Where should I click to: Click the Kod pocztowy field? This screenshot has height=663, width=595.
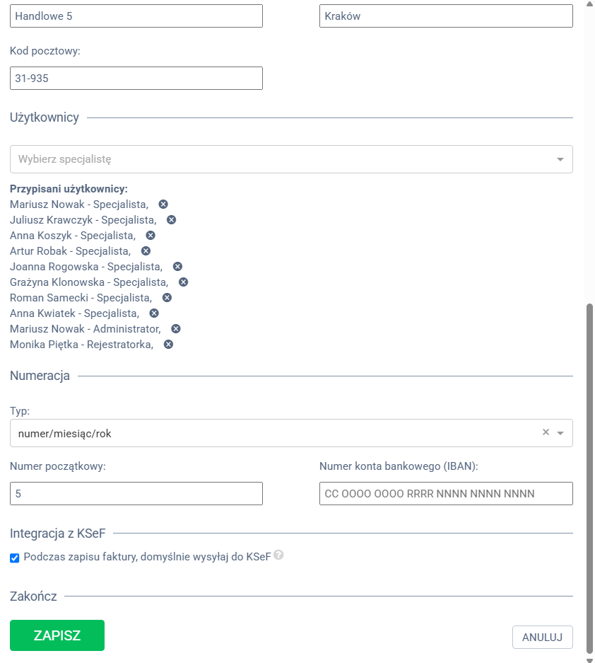click(x=136, y=79)
